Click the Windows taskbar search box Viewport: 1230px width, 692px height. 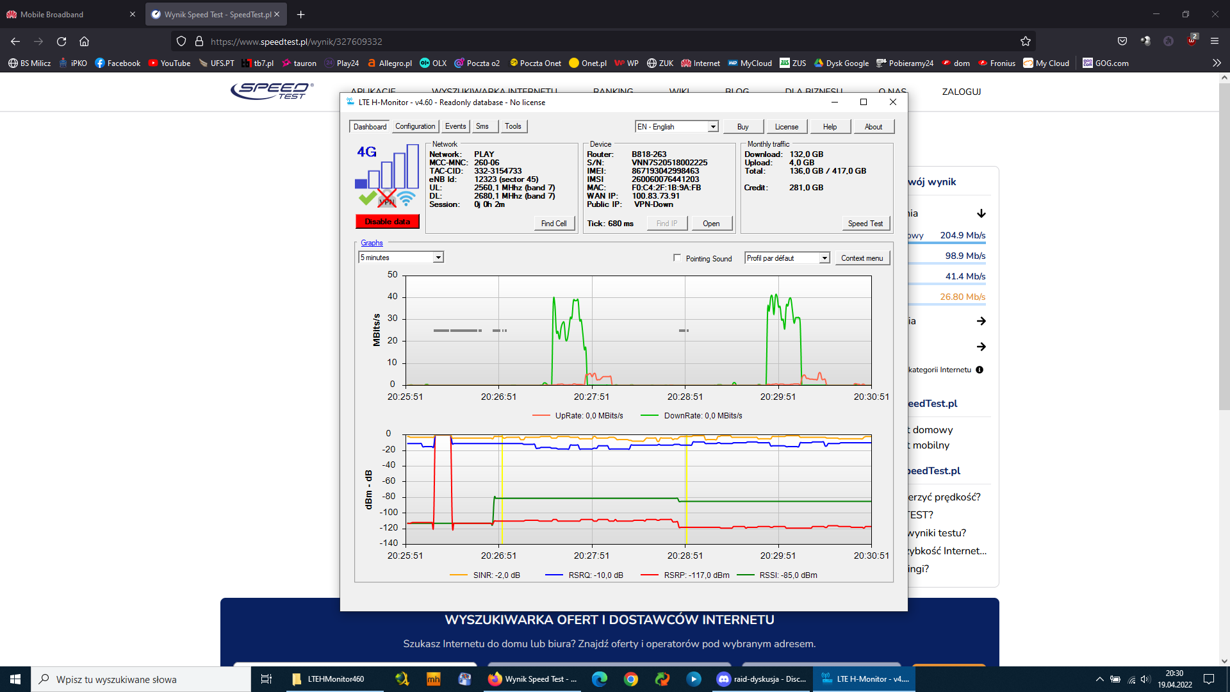pos(141,679)
